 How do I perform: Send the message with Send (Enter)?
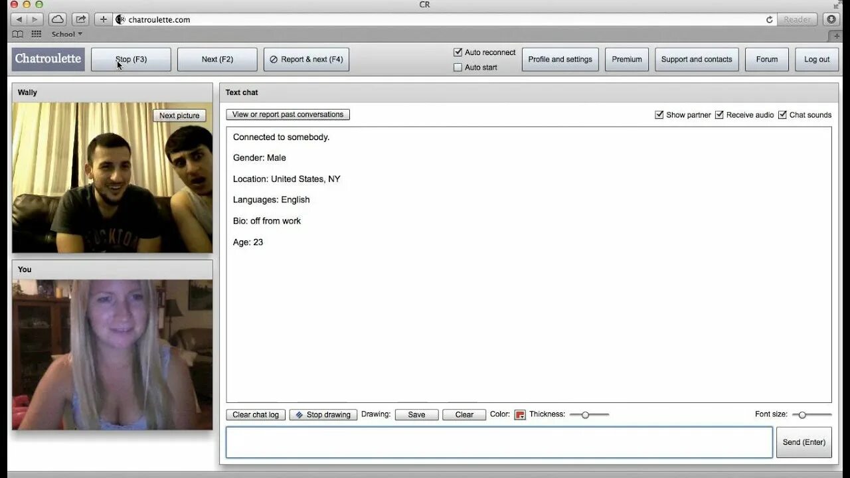click(x=804, y=442)
